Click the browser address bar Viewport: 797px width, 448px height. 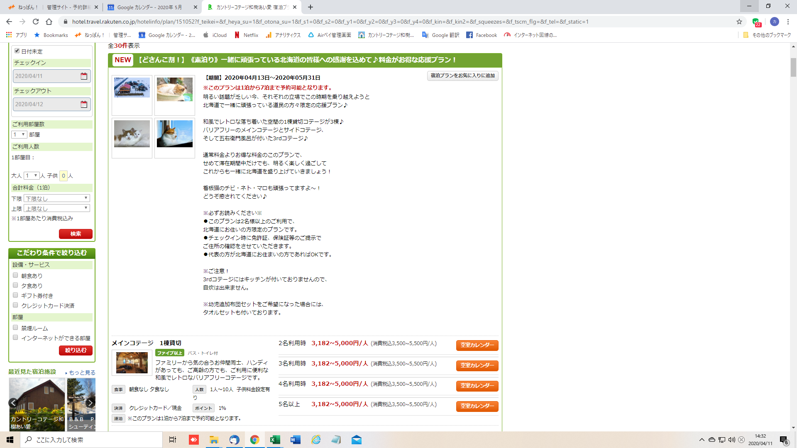pos(398,22)
